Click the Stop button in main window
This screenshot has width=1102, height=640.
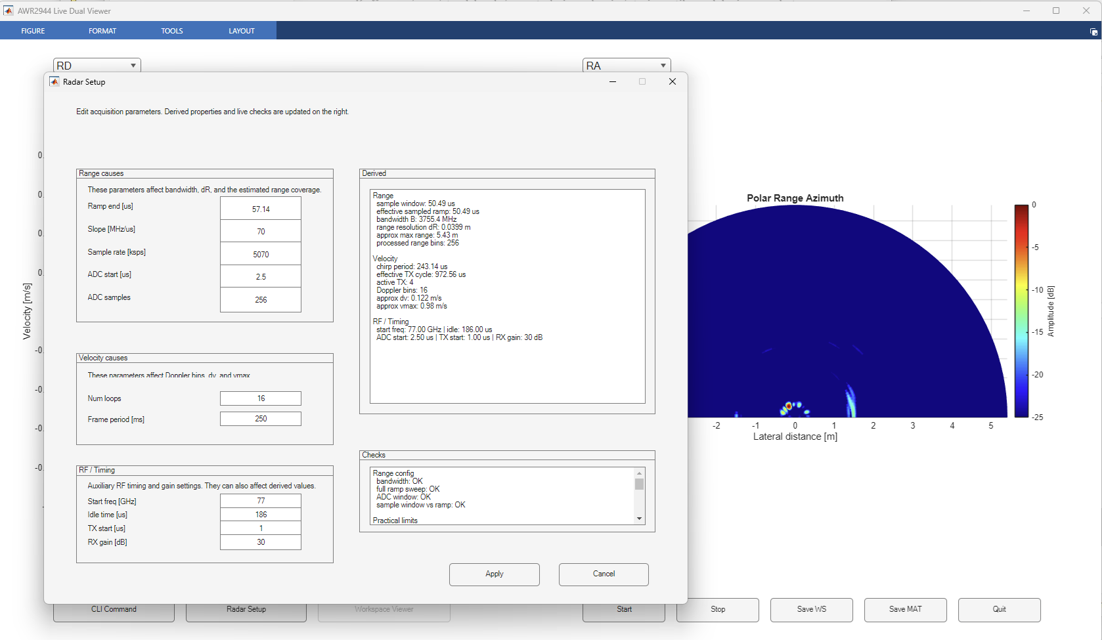pos(718,610)
